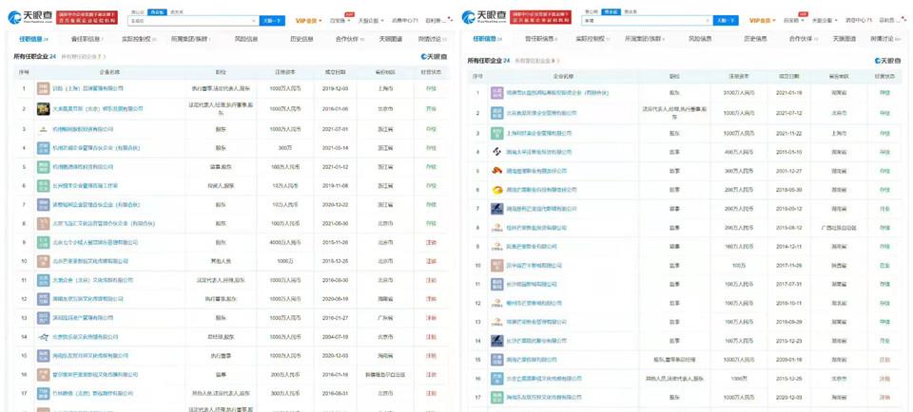The width and height of the screenshot is (913, 412).
Task: Open 消息中心 on the right page
Action: pyautogui.click(x=859, y=20)
